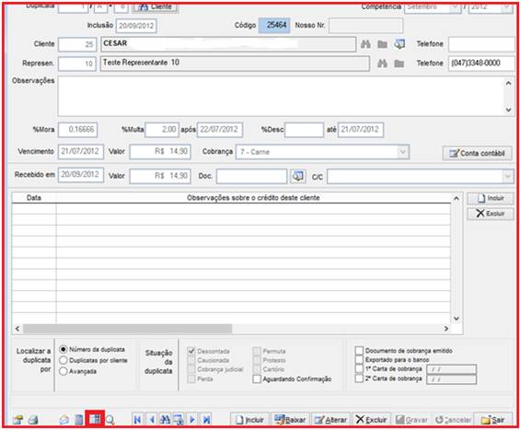Open the Competência month dropdown

455,7
